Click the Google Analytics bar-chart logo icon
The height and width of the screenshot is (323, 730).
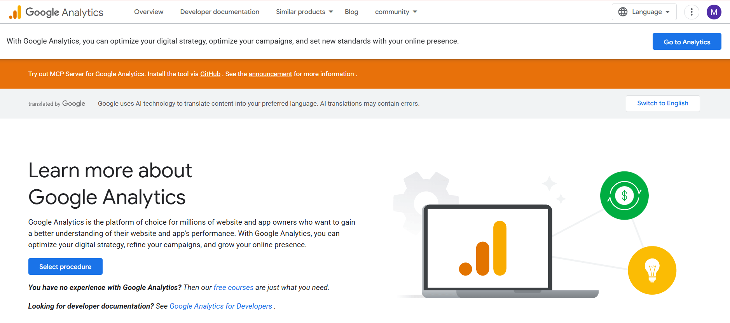(x=15, y=12)
